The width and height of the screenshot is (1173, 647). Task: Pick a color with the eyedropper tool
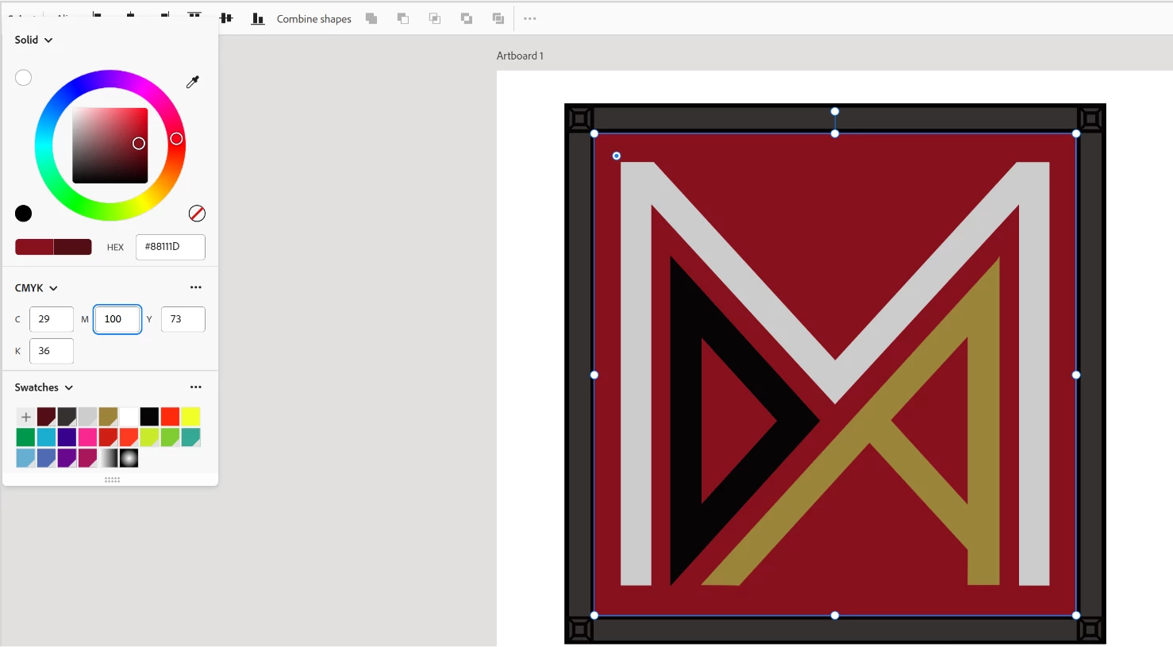coord(193,82)
